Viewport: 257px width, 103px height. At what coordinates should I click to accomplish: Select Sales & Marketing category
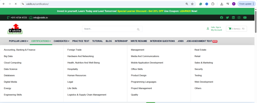coord(204,63)
